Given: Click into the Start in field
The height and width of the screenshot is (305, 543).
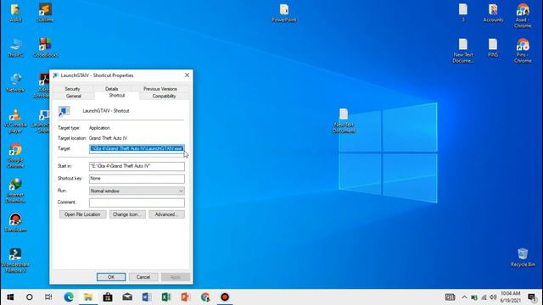Looking at the screenshot, I should 137,166.
